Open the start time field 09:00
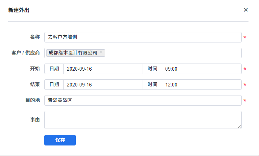The height and width of the screenshot is (156, 259). coord(202,69)
